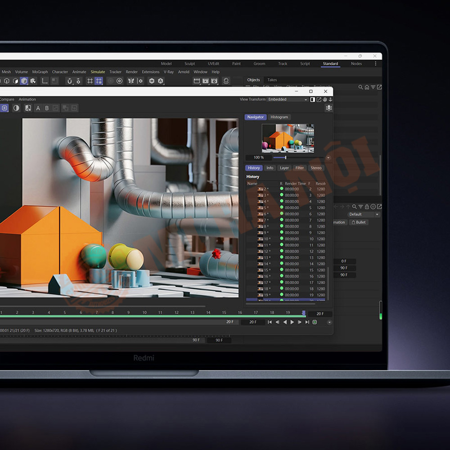
Task: Click the hand icon beside View Transform
Action: coord(325,99)
